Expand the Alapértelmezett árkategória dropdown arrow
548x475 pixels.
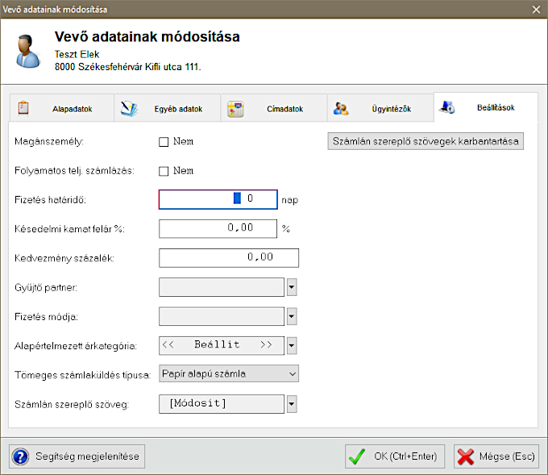[x=292, y=345]
